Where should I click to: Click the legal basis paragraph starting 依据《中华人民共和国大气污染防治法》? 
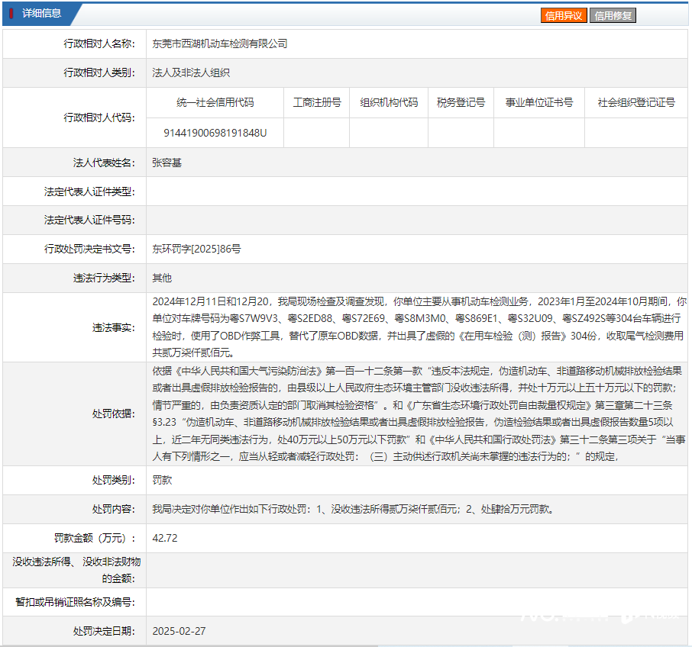click(x=419, y=414)
